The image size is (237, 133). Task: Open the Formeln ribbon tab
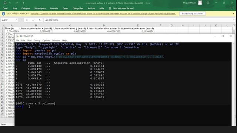click(54, 8)
